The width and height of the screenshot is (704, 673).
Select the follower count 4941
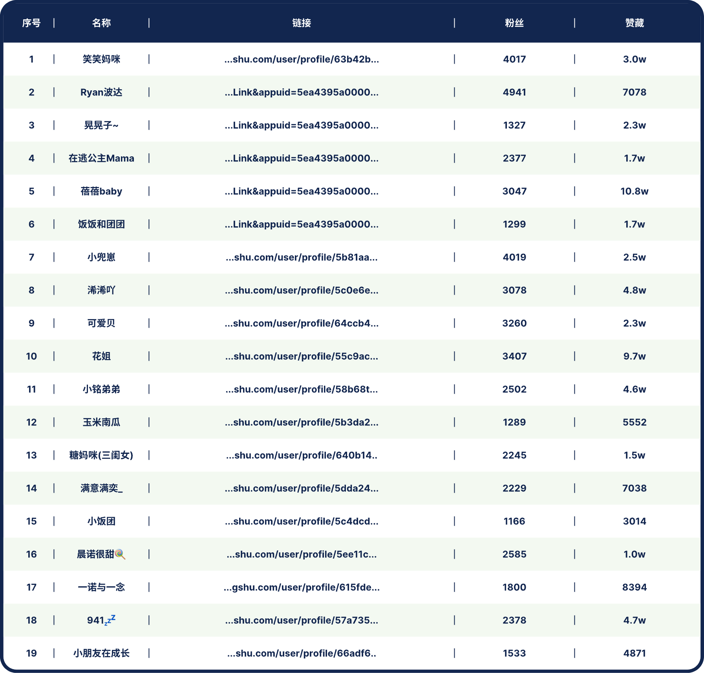(x=514, y=92)
